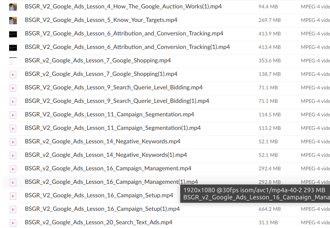Select file name Lesson_16_Campaign_Setup.mp4
The width and height of the screenshot is (330, 228).
tap(99, 196)
